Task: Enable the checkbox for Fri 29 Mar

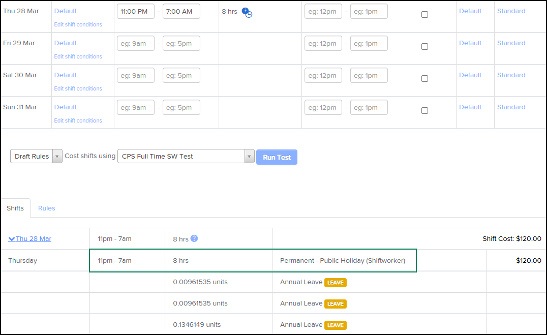Action: click(x=424, y=47)
